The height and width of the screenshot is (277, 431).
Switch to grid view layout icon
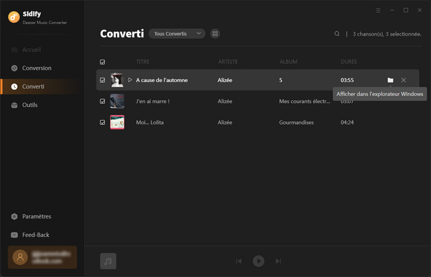pyautogui.click(x=215, y=34)
